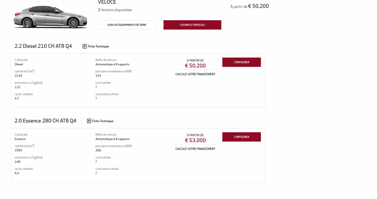377x199 pixels.
Task: Open Calcule votre financement for Diesel version
Action: click(195, 74)
